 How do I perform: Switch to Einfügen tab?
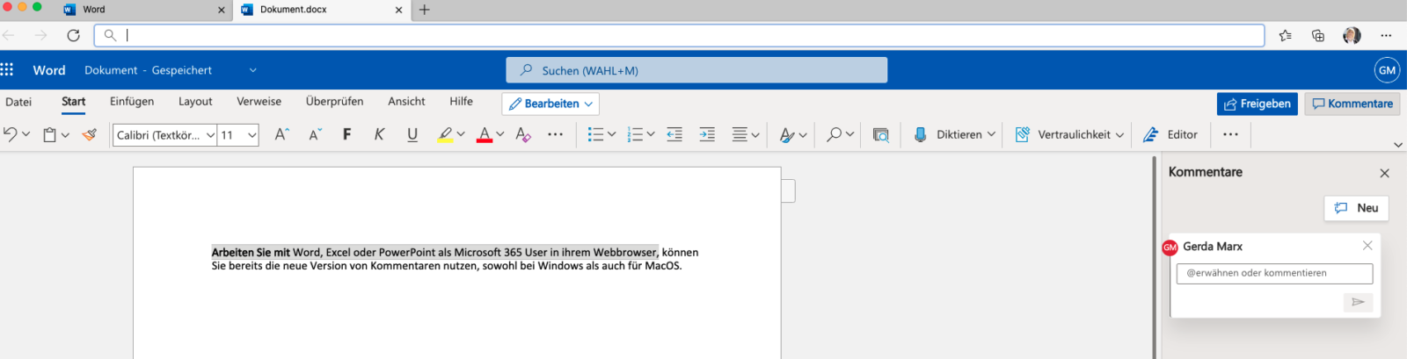click(x=132, y=102)
